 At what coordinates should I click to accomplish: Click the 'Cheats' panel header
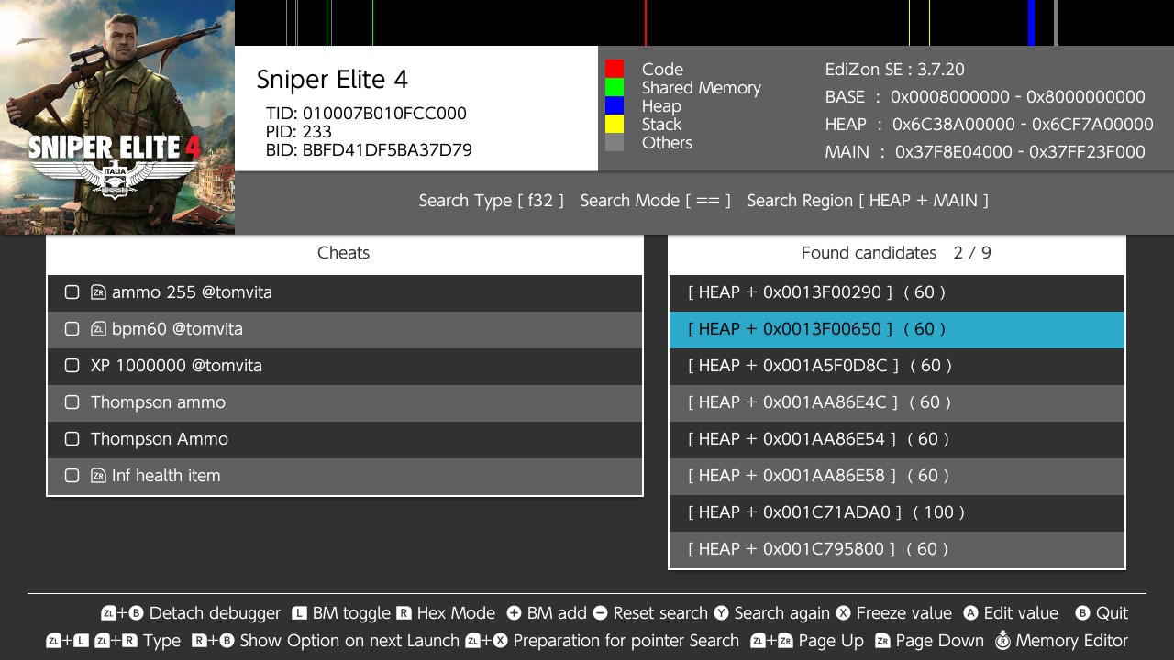tap(344, 253)
